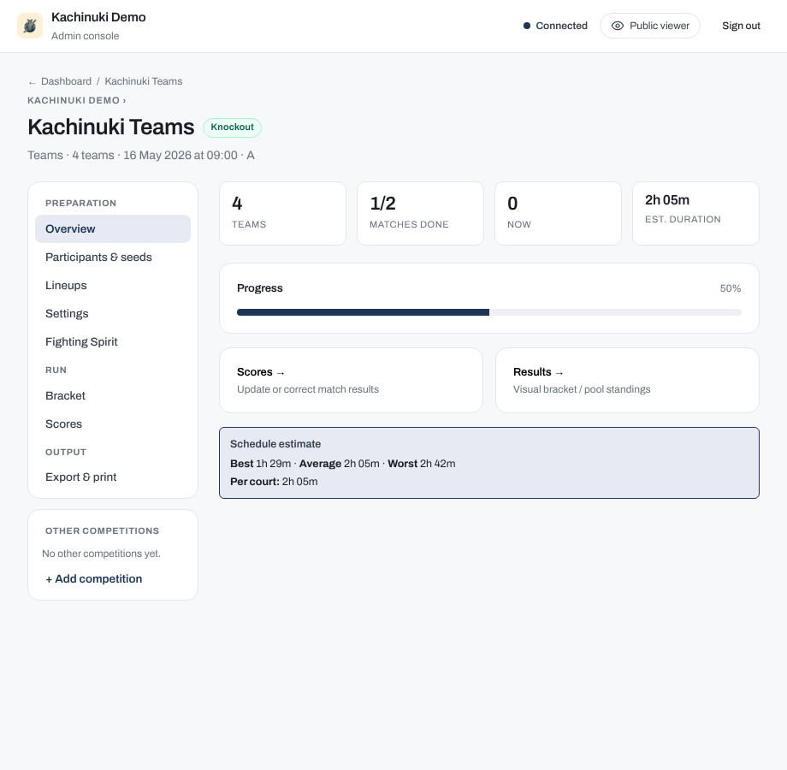Open the KACHINUKI DEMO parent link
The image size is (787, 770).
click(76, 100)
